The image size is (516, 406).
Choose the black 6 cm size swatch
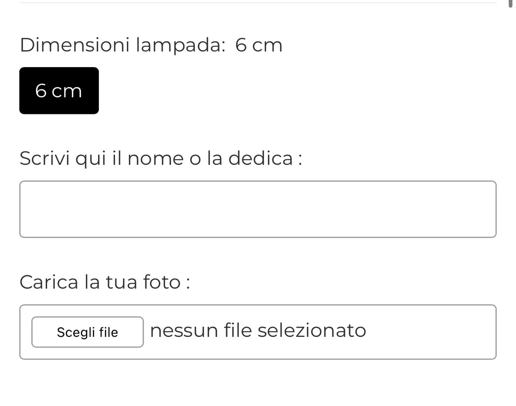click(59, 91)
